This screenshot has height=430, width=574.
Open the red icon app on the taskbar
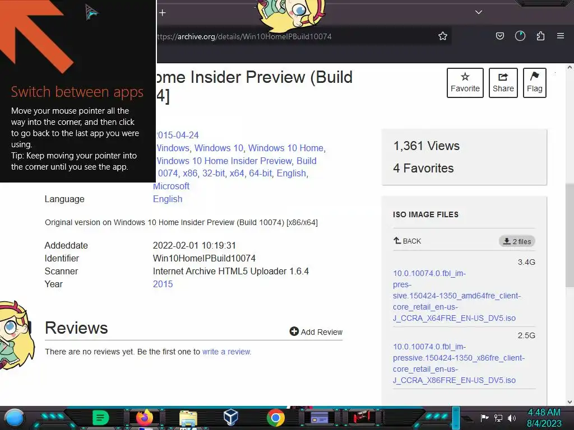[362, 417]
